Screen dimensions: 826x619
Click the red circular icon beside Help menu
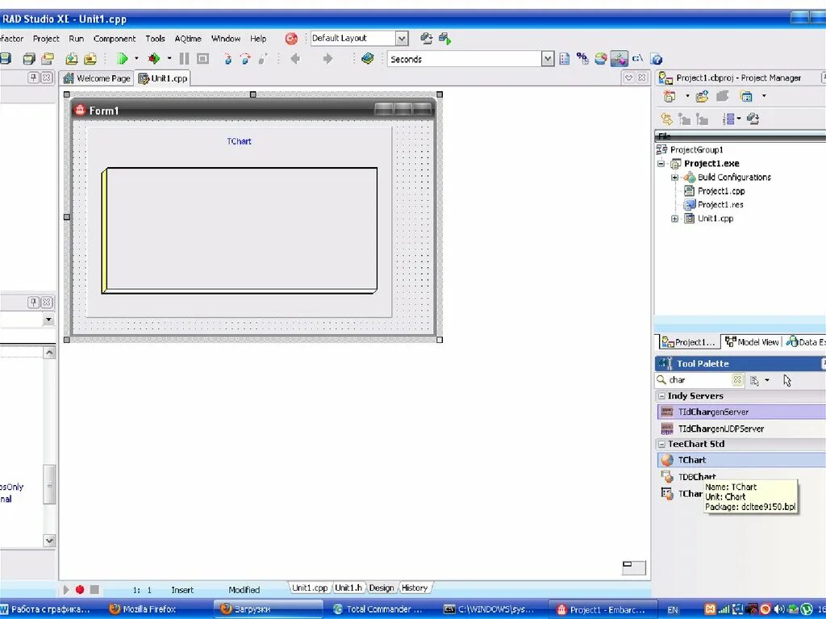click(290, 39)
